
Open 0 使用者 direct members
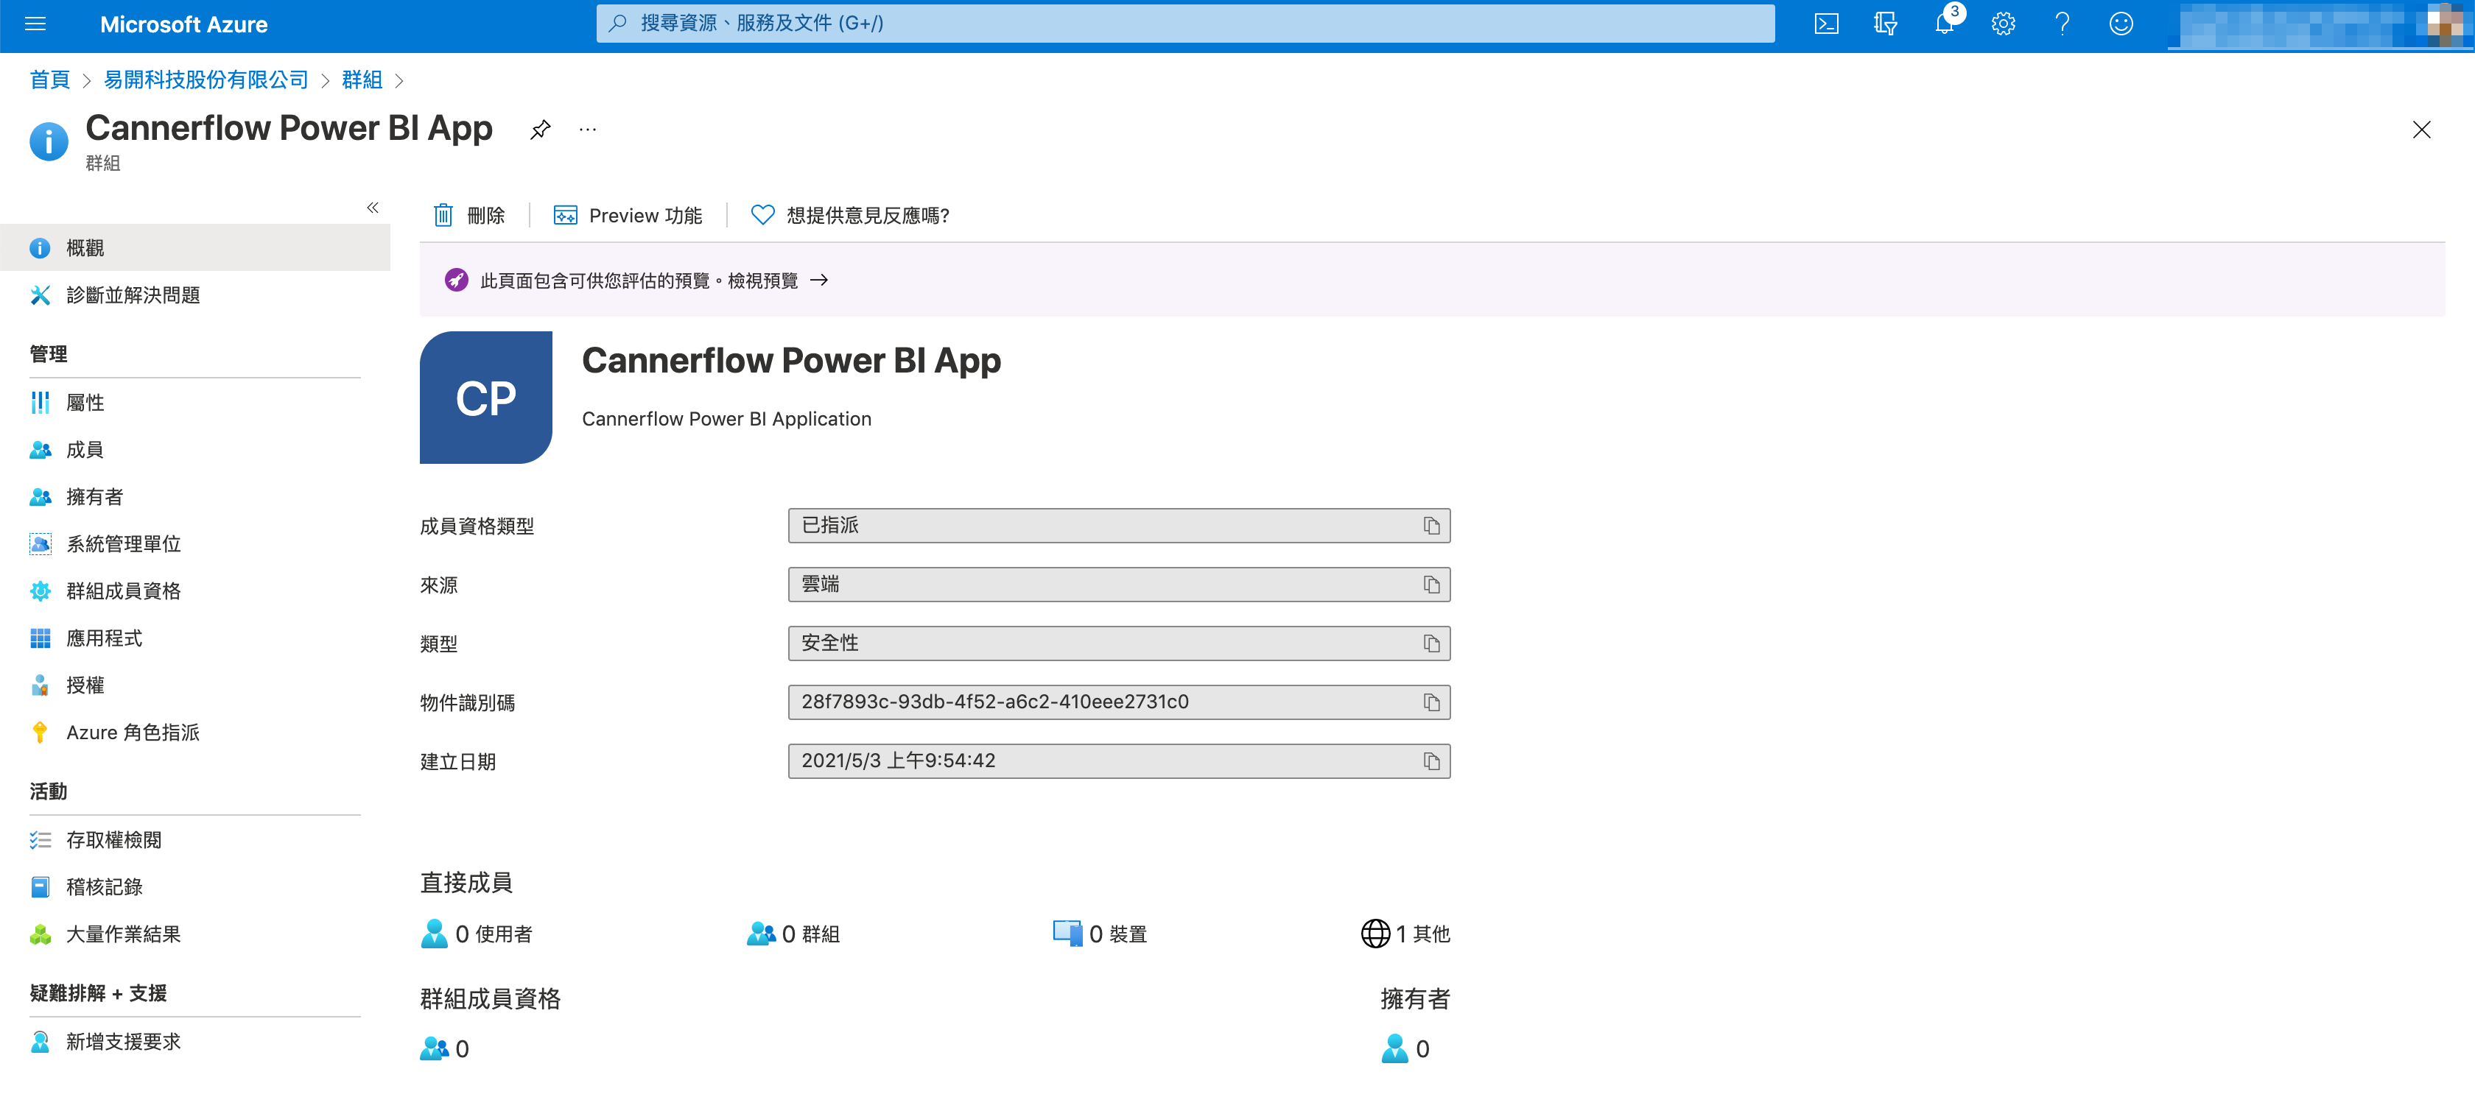(477, 934)
